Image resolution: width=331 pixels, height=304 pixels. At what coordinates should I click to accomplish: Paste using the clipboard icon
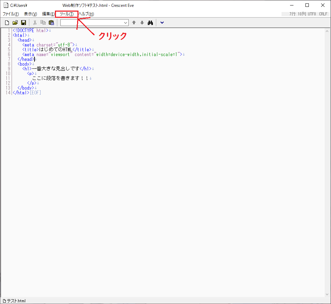click(x=51, y=23)
